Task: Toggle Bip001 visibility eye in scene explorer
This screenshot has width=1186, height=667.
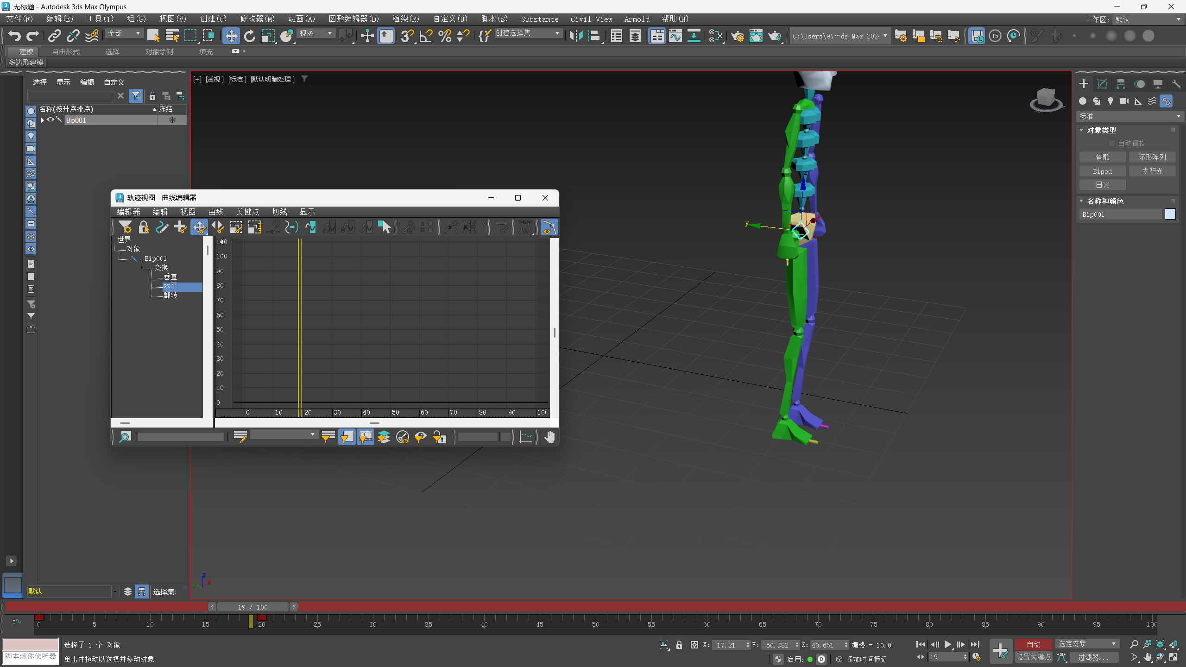Action: point(50,120)
